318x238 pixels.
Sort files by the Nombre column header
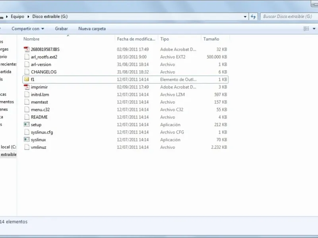[31, 39]
